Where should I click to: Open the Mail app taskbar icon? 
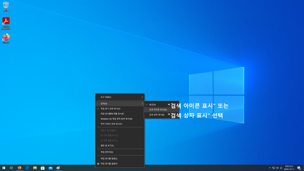(x=50, y=168)
